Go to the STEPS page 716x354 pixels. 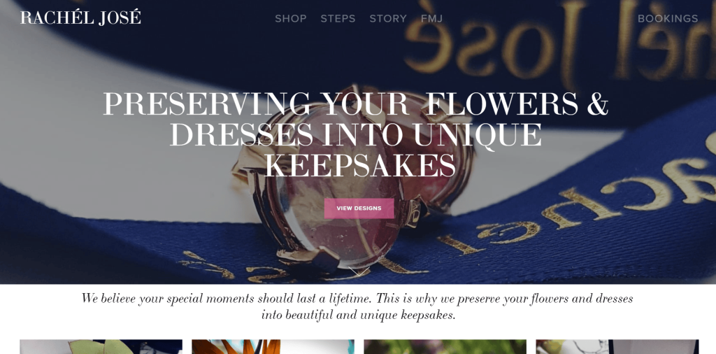[x=338, y=19]
